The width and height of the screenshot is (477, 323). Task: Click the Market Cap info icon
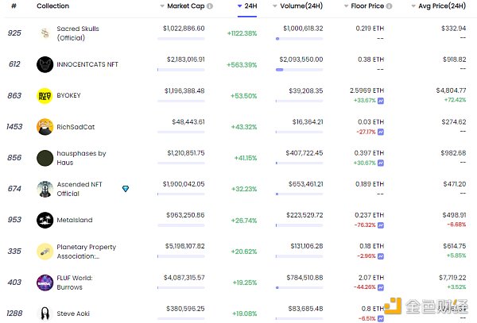click(209, 6)
